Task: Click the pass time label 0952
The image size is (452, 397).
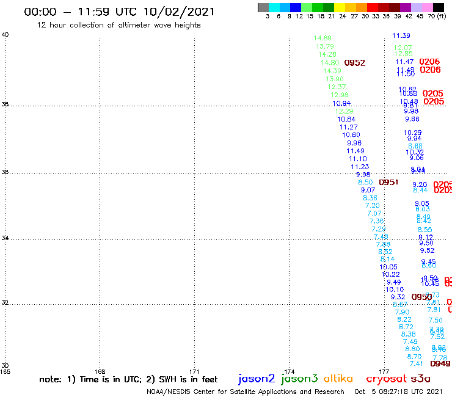Action: 355,63
